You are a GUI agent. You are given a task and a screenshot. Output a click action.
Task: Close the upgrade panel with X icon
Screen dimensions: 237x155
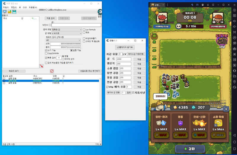tap(226, 109)
